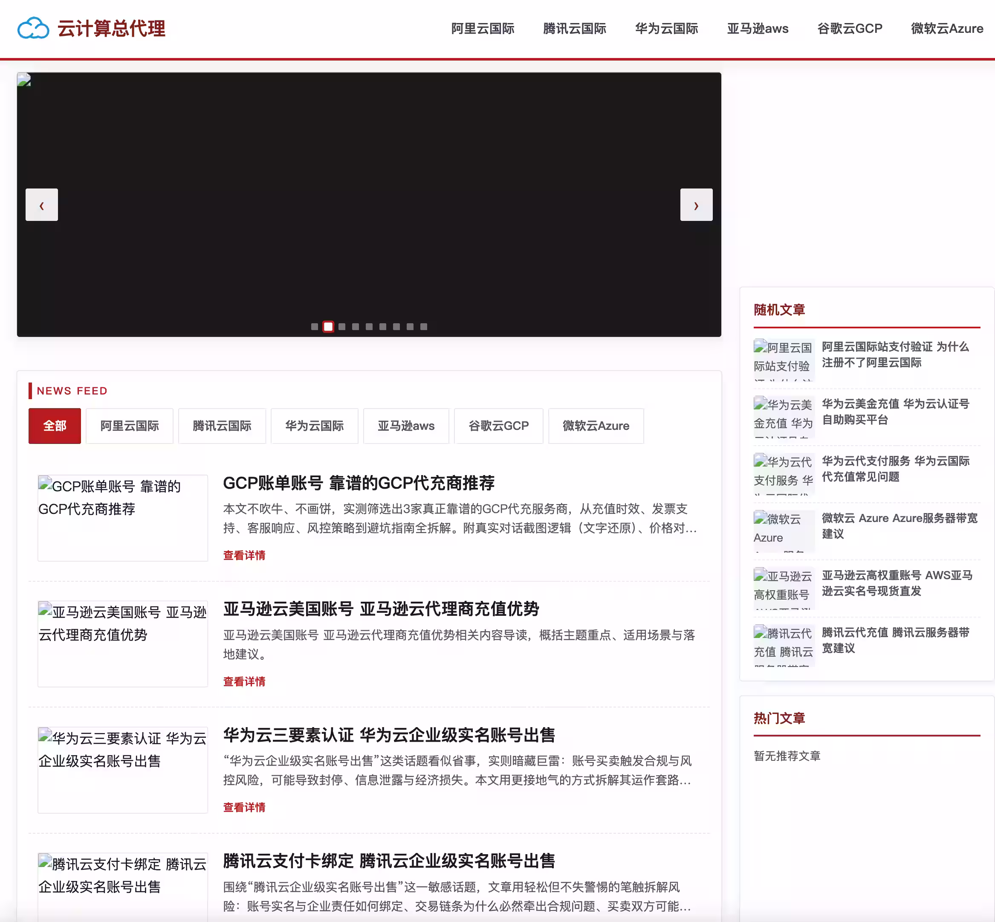This screenshot has width=995, height=922.
Task: Open 亚马逊云美国账号 article title
Action: [381, 609]
